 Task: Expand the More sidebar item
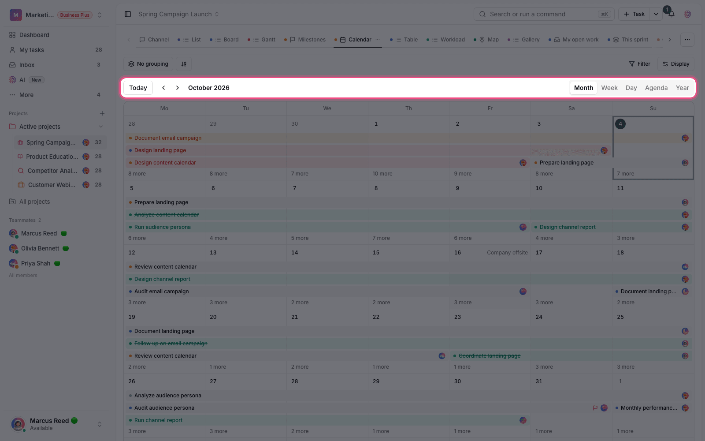click(56, 95)
